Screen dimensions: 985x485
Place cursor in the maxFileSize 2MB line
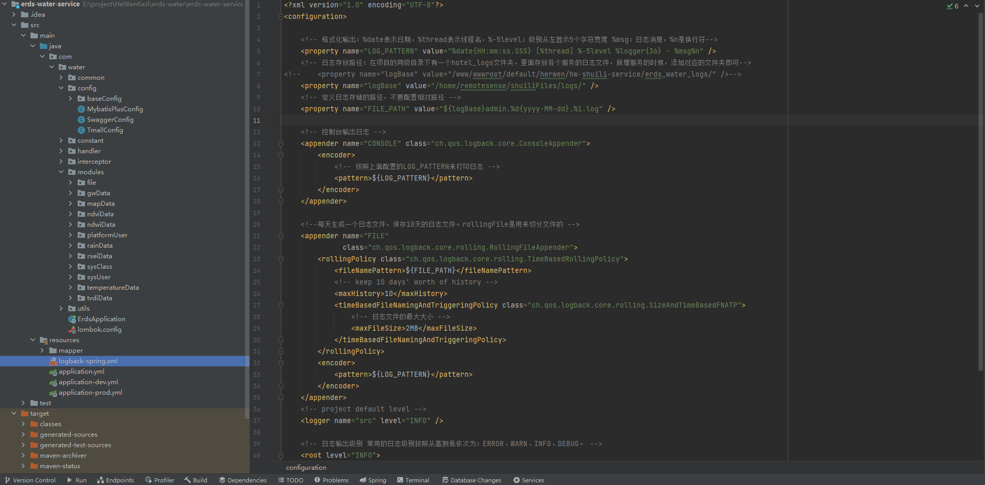(x=414, y=329)
